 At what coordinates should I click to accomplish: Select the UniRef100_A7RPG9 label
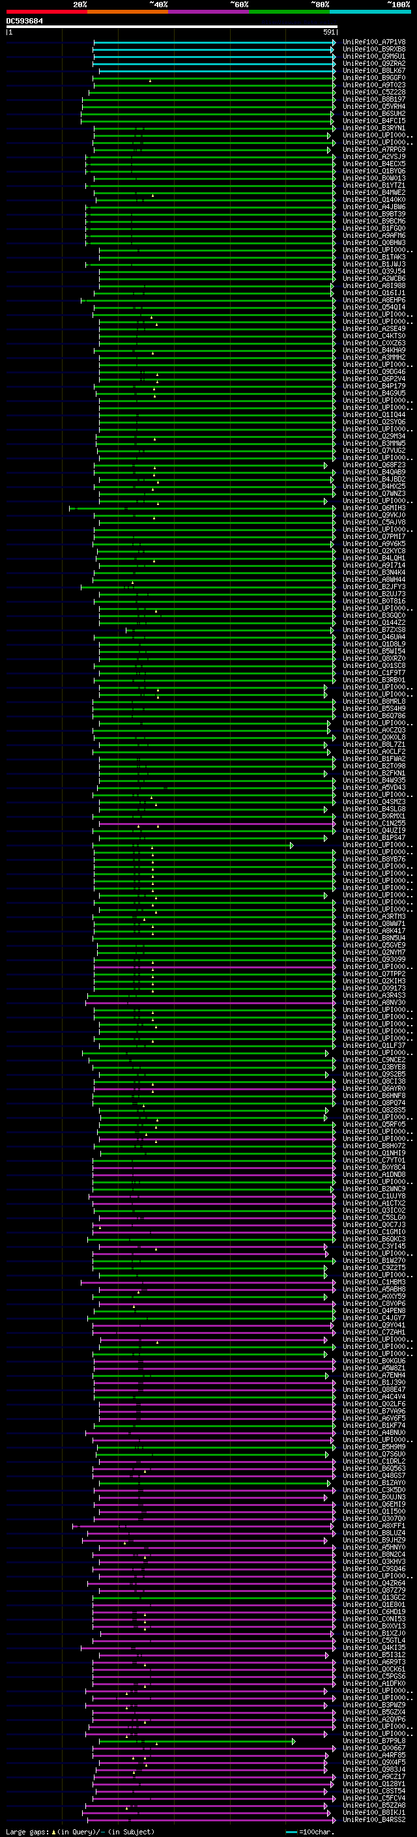click(x=374, y=150)
